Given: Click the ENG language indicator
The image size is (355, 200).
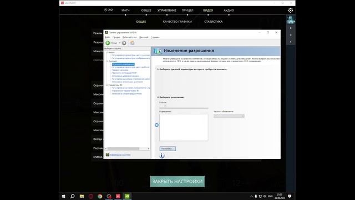Looking at the screenshot, I should tap(270, 196).
